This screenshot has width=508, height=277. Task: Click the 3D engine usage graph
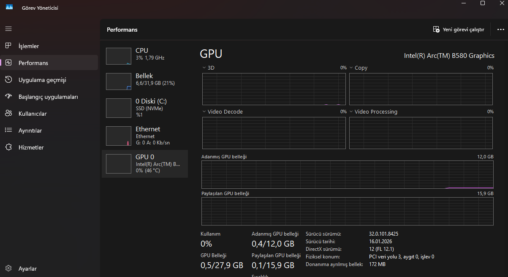[274, 89]
